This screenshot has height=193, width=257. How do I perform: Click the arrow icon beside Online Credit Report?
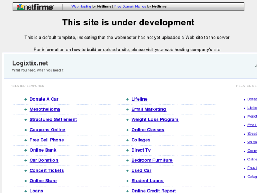[127, 191]
